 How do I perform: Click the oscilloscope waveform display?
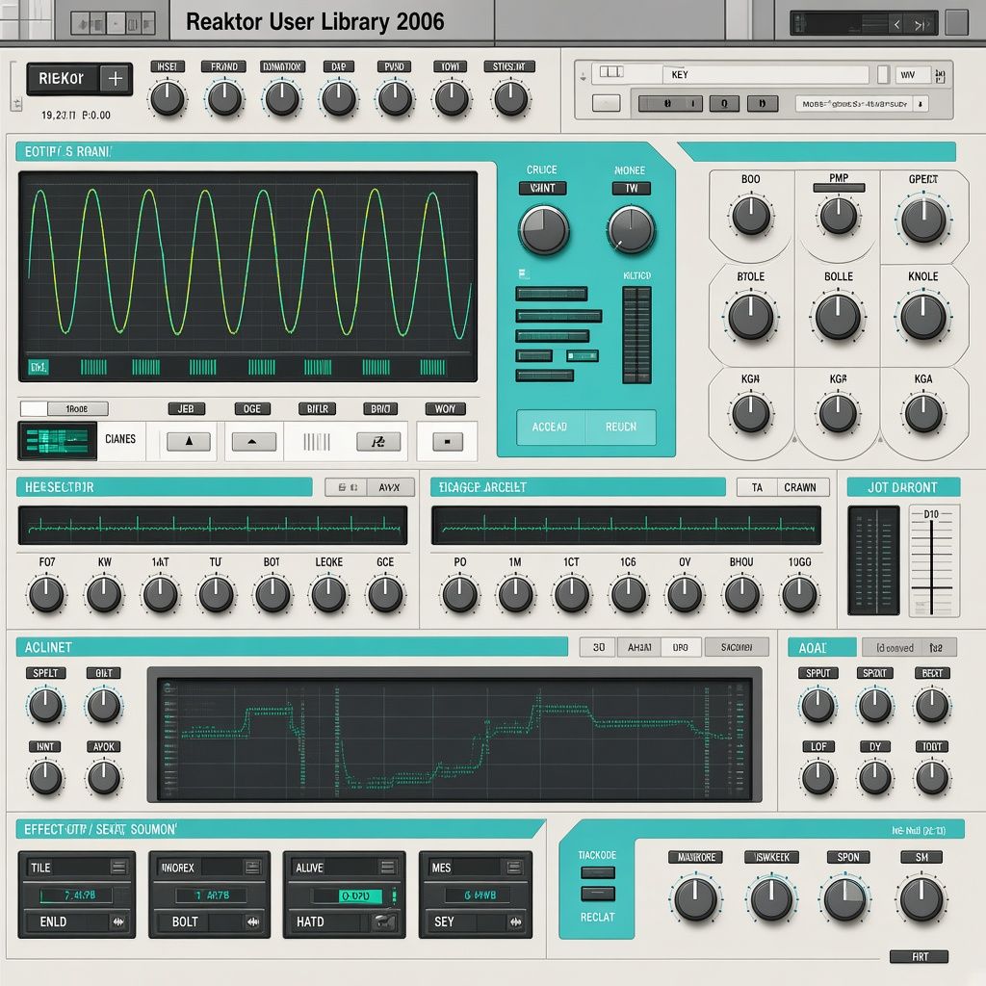[x=247, y=276]
